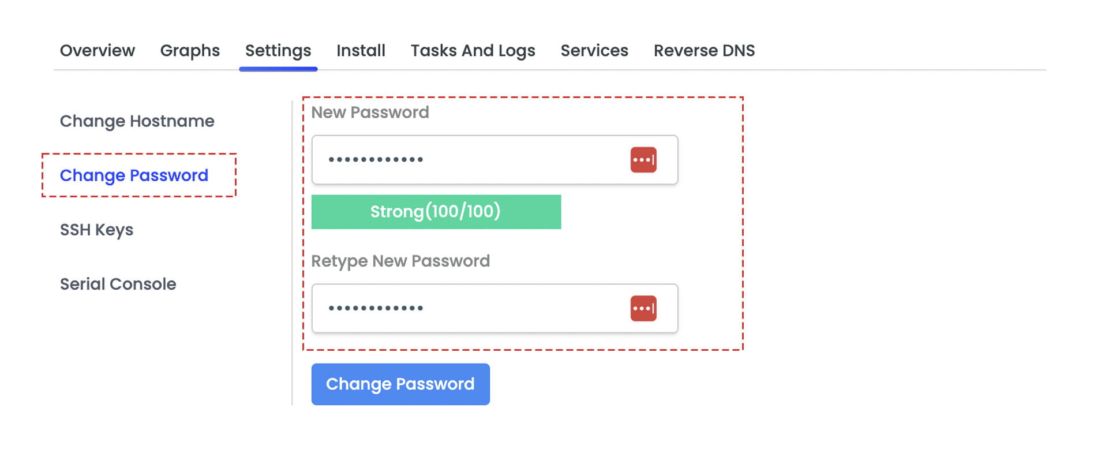Open the Tasks And Logs tab
The image size is (1094, 457).
coord(473,51)
